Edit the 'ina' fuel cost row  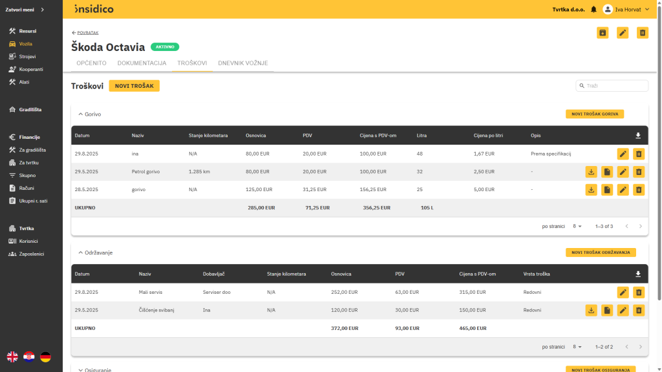623,154
